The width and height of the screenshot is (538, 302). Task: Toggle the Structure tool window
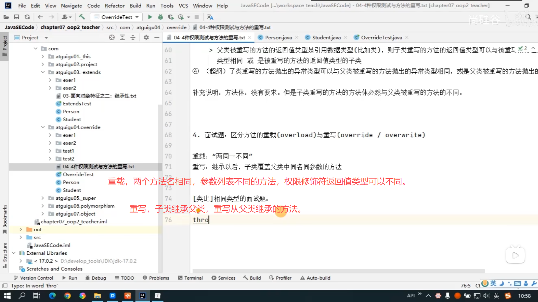4,255
